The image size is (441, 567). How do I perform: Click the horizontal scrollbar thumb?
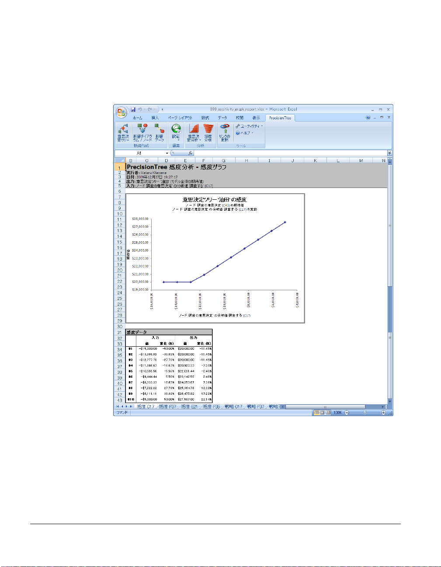coord(325,407)
